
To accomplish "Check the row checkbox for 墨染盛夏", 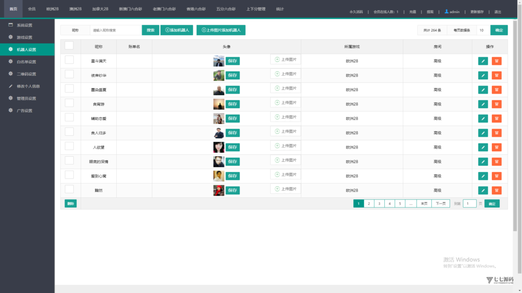I will pyautogui.click(x=69, y=89).
